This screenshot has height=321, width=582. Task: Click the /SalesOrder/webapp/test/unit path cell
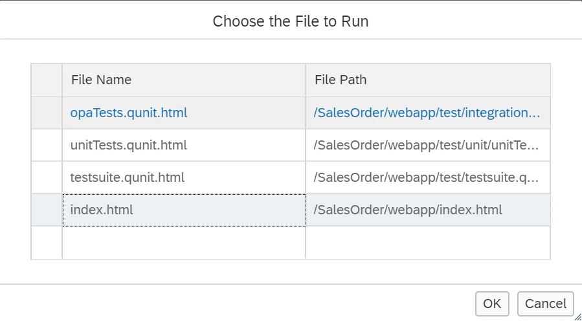tap(428, 145)
